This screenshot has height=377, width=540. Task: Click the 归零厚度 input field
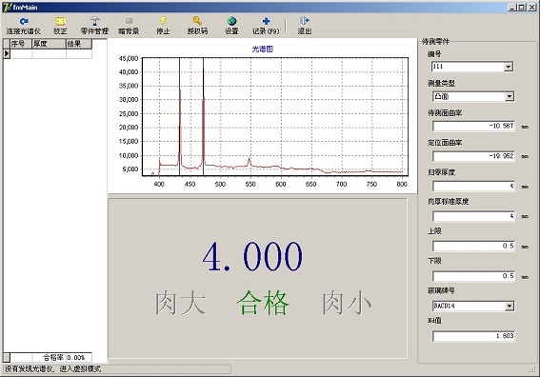[473, 186]
